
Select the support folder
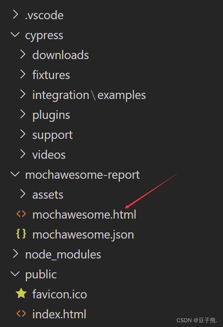pyautogui.click(x=52, y=135)
